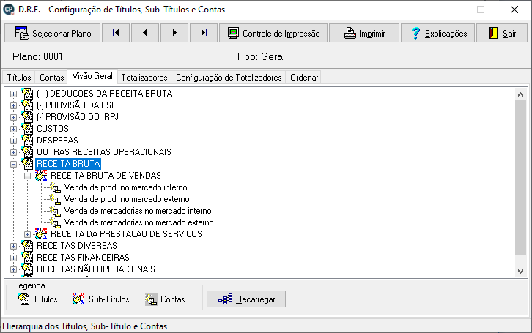Image resolution: width=532 pixels, height=333 pixels.
Task: Click account icon of Venda de mercadorias no mercado externo
Action: [x=55, y=222]
